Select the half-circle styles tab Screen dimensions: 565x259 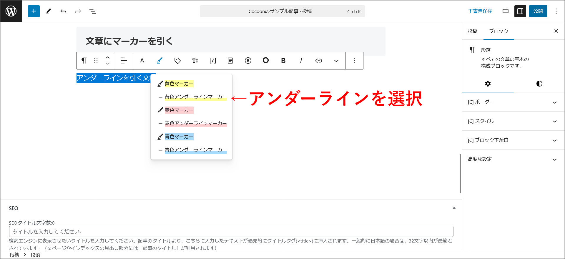[x=539, y=84]
